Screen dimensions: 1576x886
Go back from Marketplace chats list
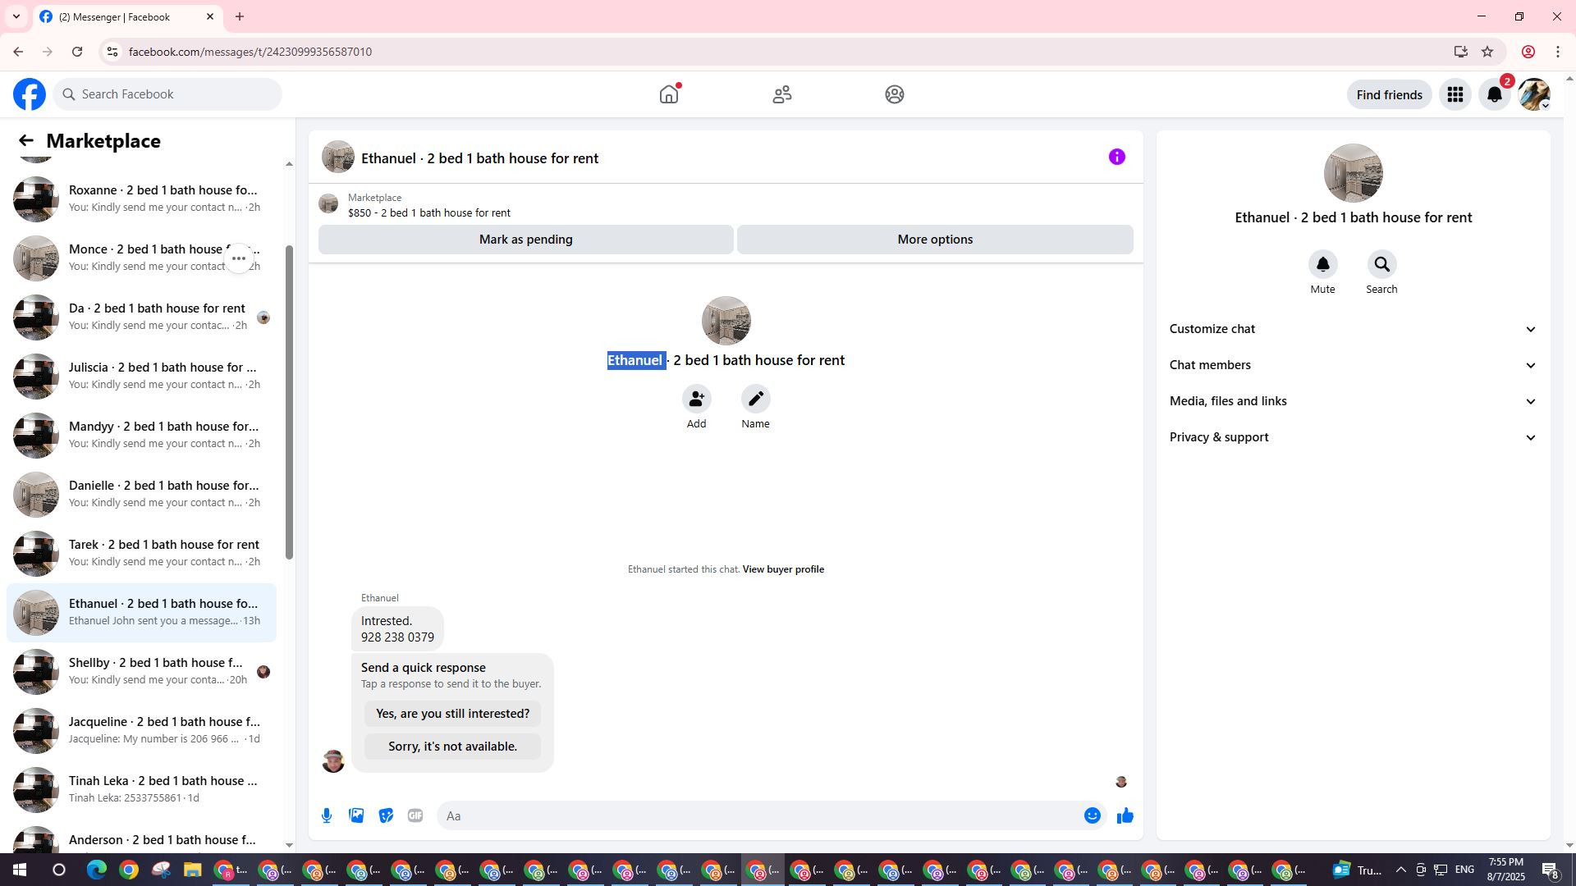pos(25,140)
